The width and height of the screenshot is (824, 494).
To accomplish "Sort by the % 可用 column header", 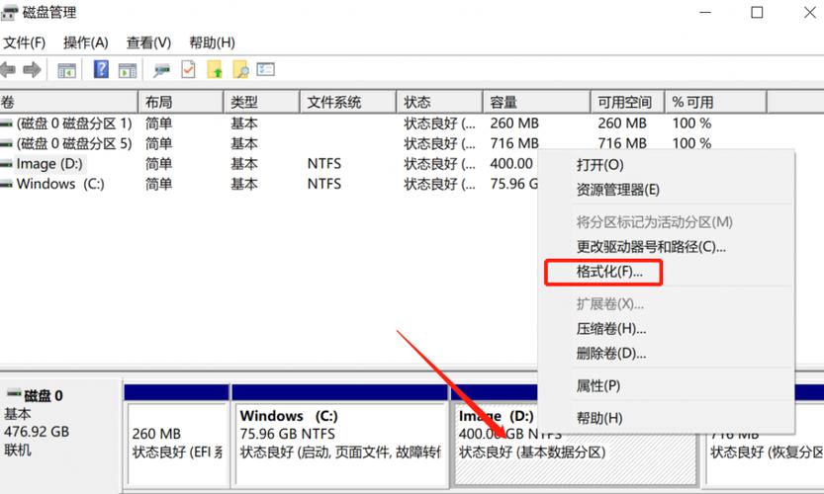I will 715,102.
